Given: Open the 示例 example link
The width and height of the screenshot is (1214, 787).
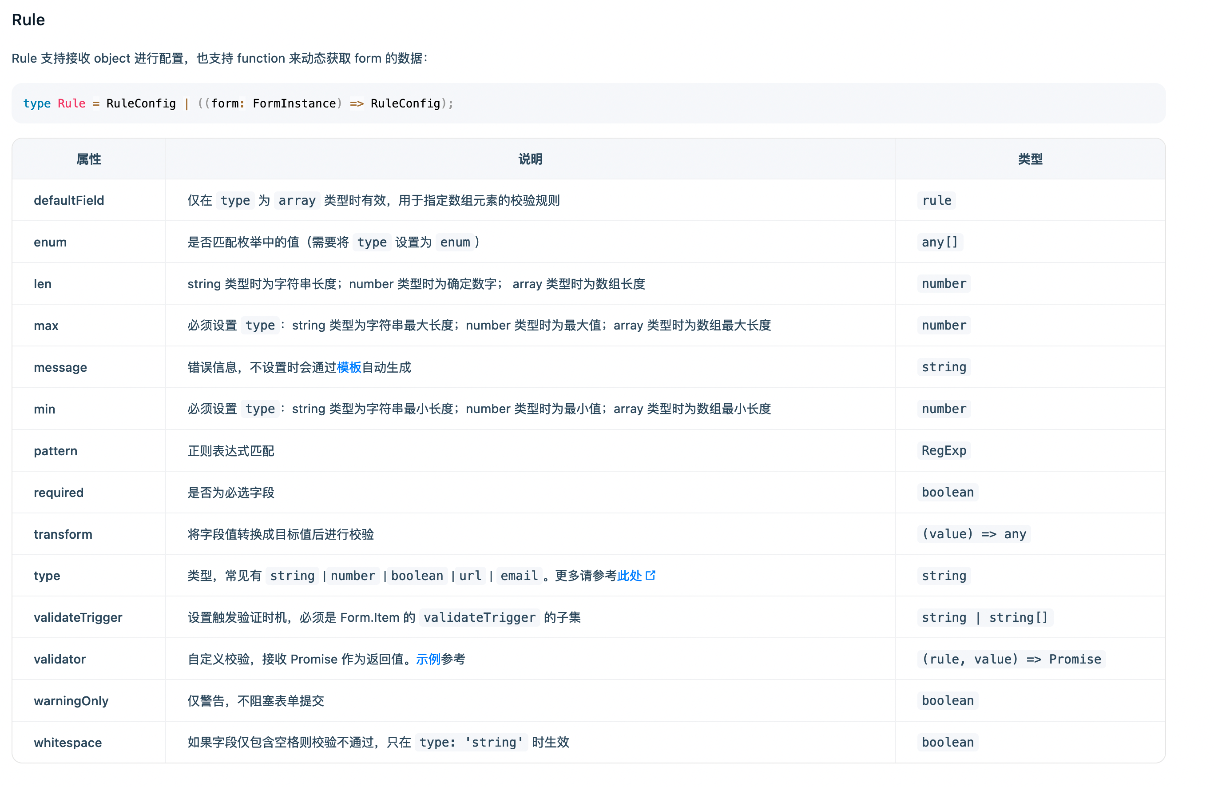Looking at the screenshot, I should (428, 659).
